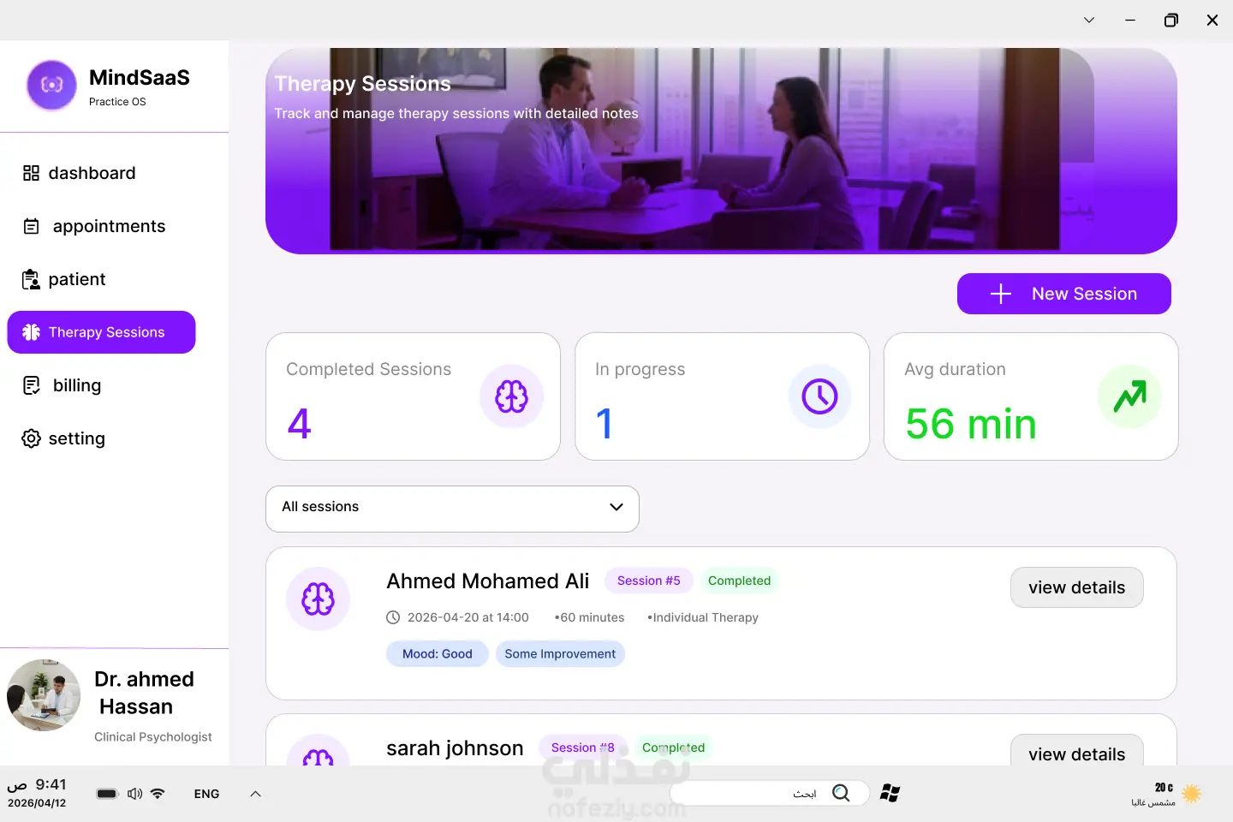Image resolution: width=1233 pixels, height=822 pixels.
Task: Expand the hidden tray icons chevron
Action: [x=255, y=794]
